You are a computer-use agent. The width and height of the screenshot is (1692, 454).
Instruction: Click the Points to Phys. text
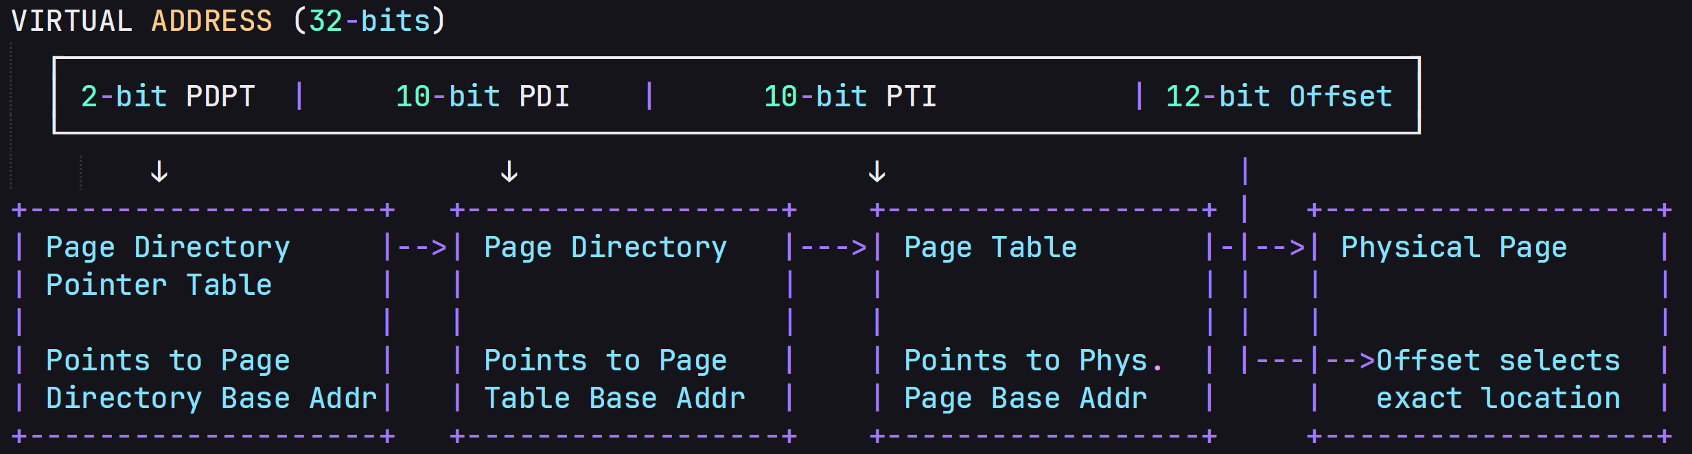pos(1033,361)
